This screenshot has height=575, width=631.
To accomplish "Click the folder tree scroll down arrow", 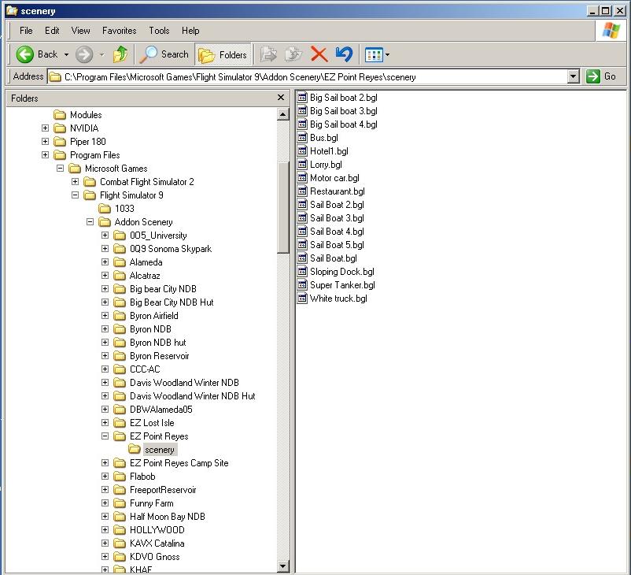I will point(283,566).
